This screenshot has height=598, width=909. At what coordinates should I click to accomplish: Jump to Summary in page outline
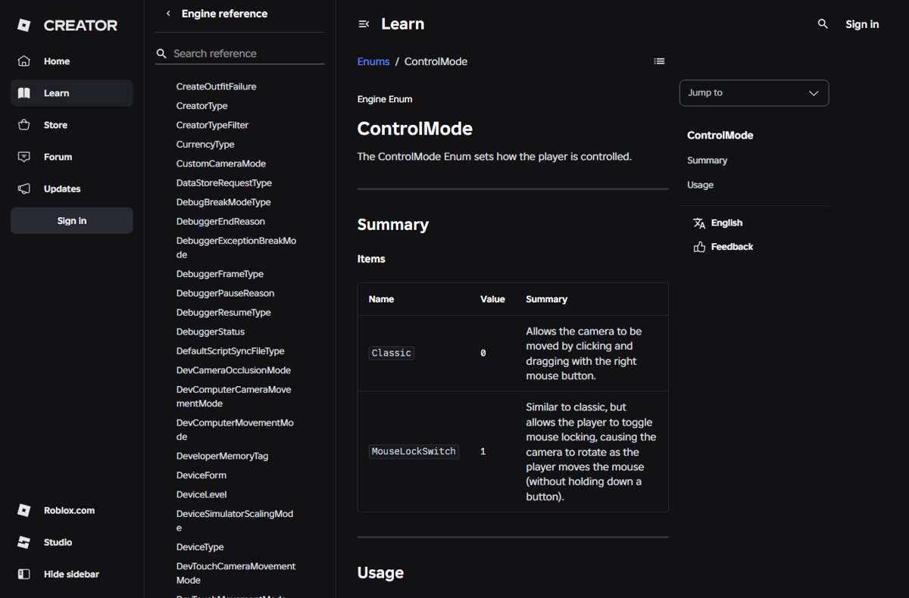[707, 160]
